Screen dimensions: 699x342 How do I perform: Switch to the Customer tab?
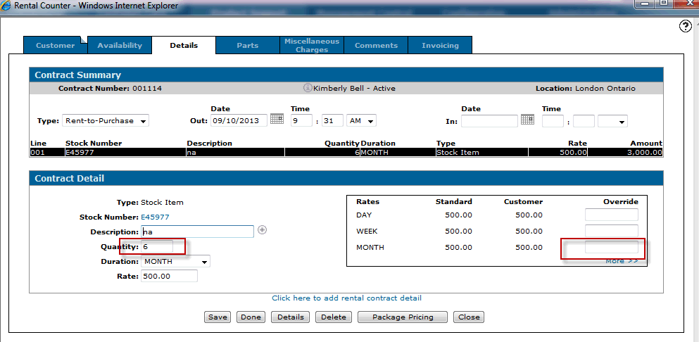[55, 46]
